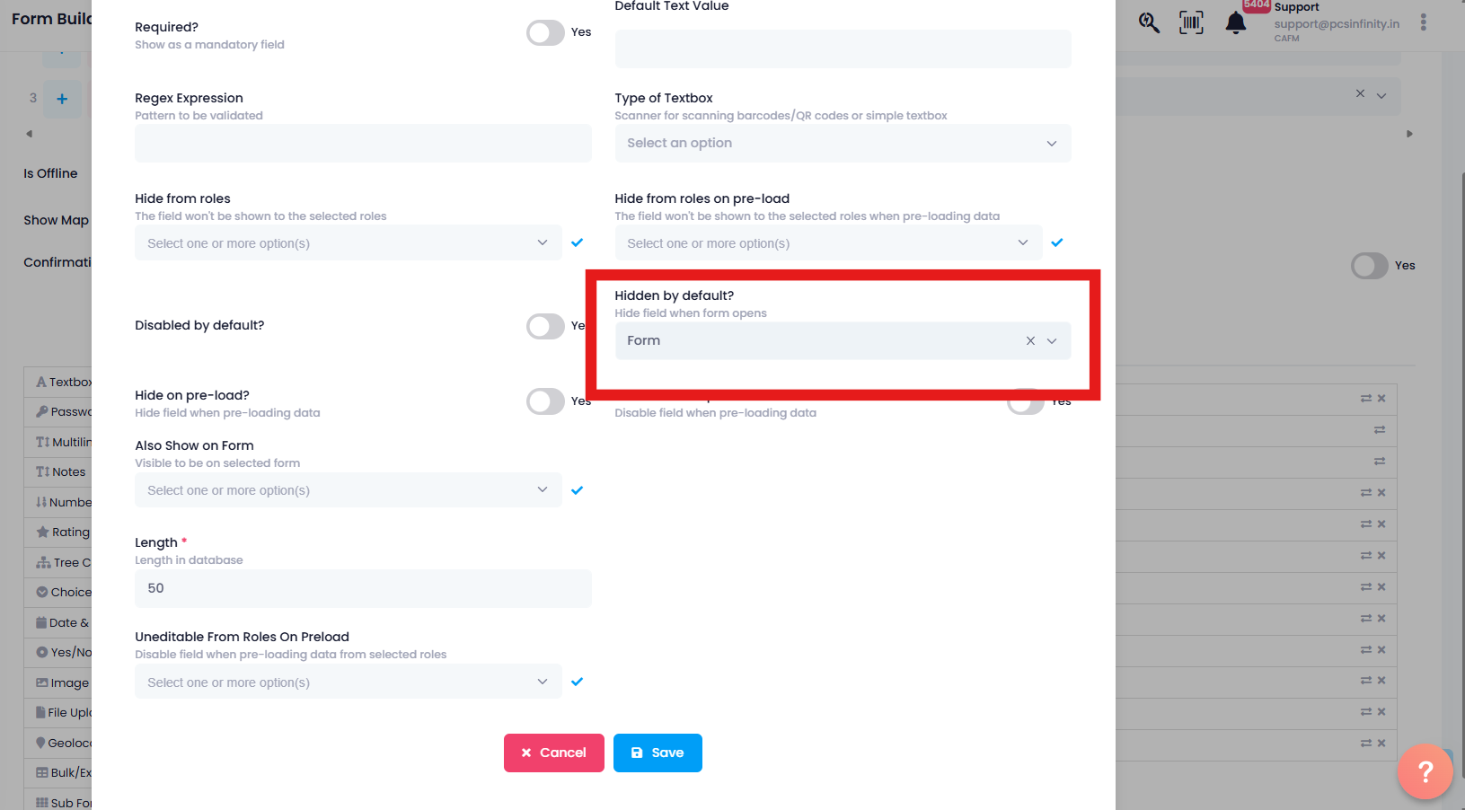Click checkmark next to Hide from roles
1465x810 pixels.
(x=577, y=242)
